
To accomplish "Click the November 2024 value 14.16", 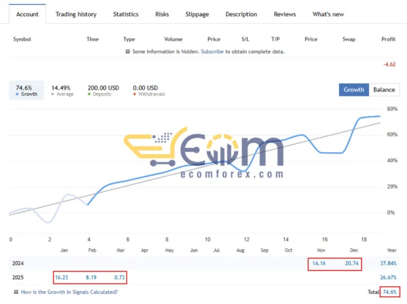I will tap(319, 263).
